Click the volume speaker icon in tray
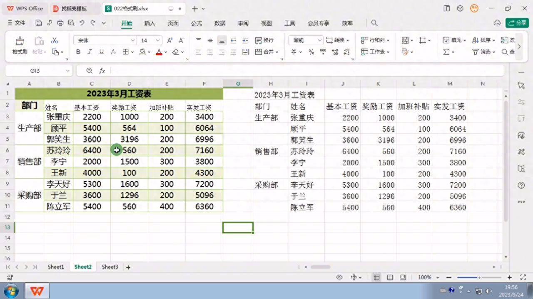Screen dimensions: 533x299 pos(488,291)
